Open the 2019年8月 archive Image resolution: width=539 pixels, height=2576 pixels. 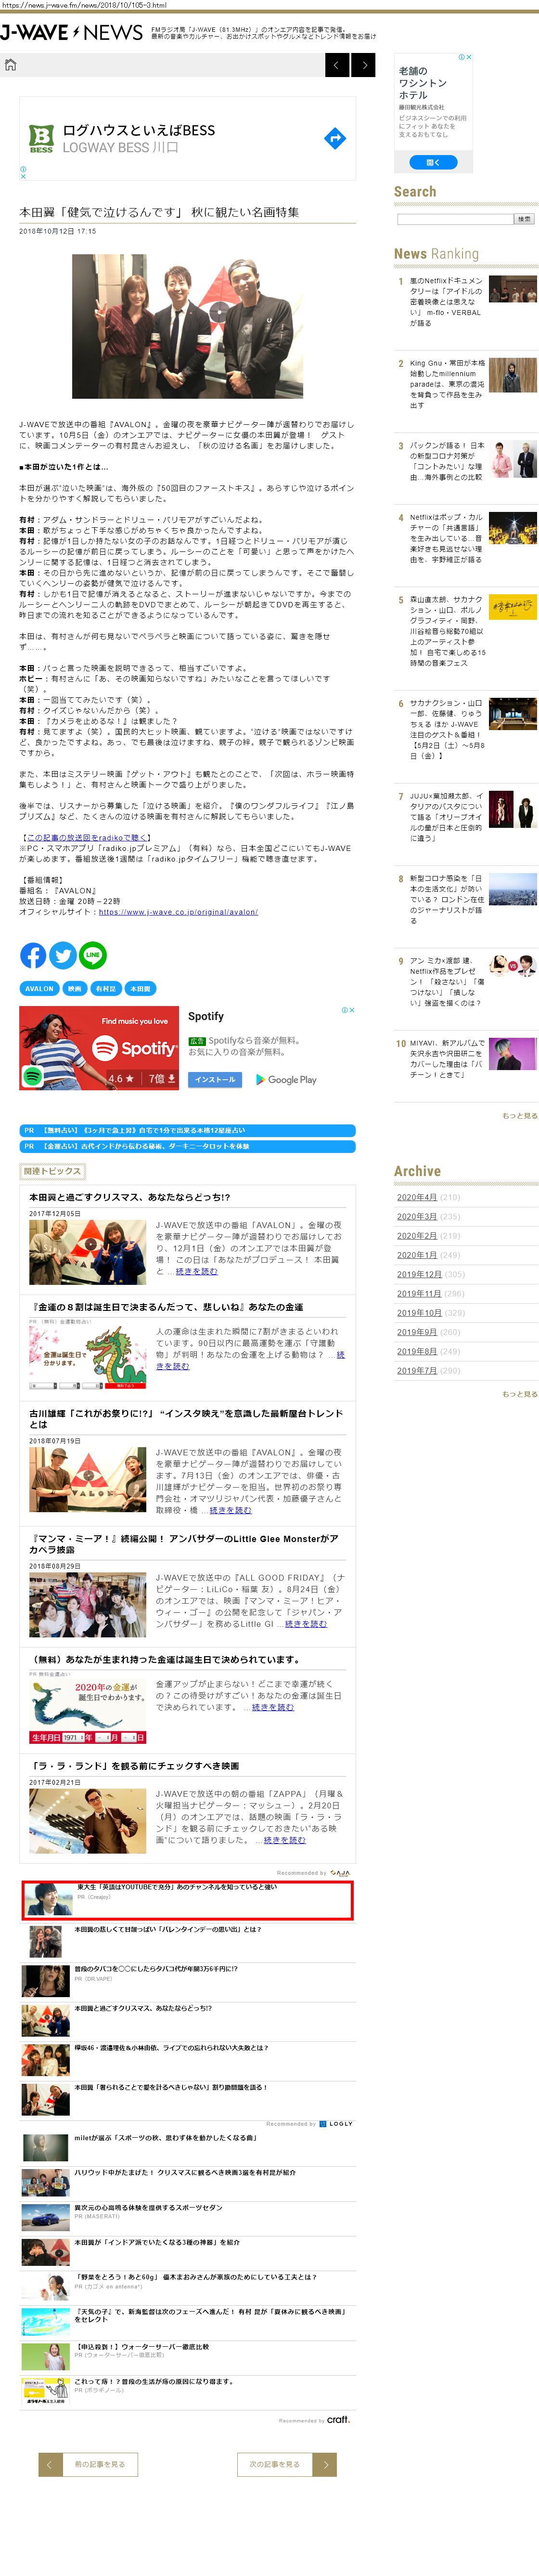pos(416,1351)
